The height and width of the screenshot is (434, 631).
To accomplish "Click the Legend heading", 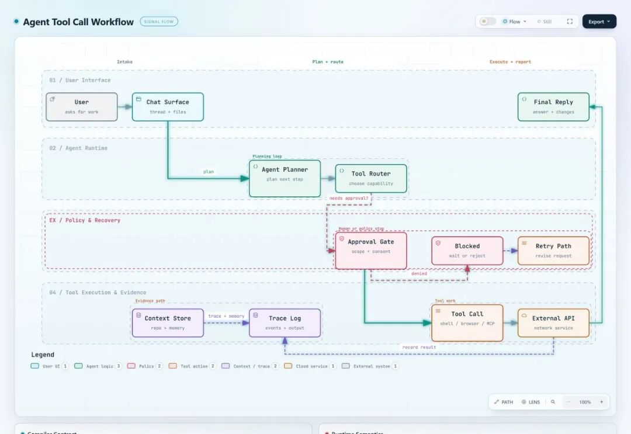I will (x=43, y=355).
